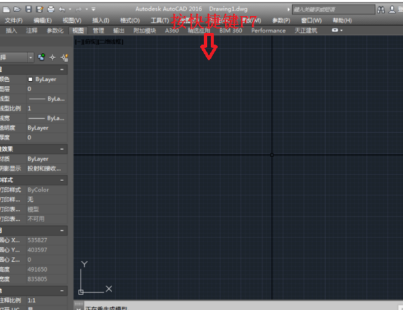Click the 二维线框 visual style label

[111, 42]
